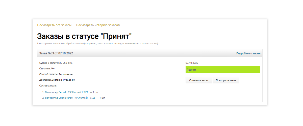Click the "Повторить заказ" button
This screenshot has height=126, width=303.
click(226, 80)
